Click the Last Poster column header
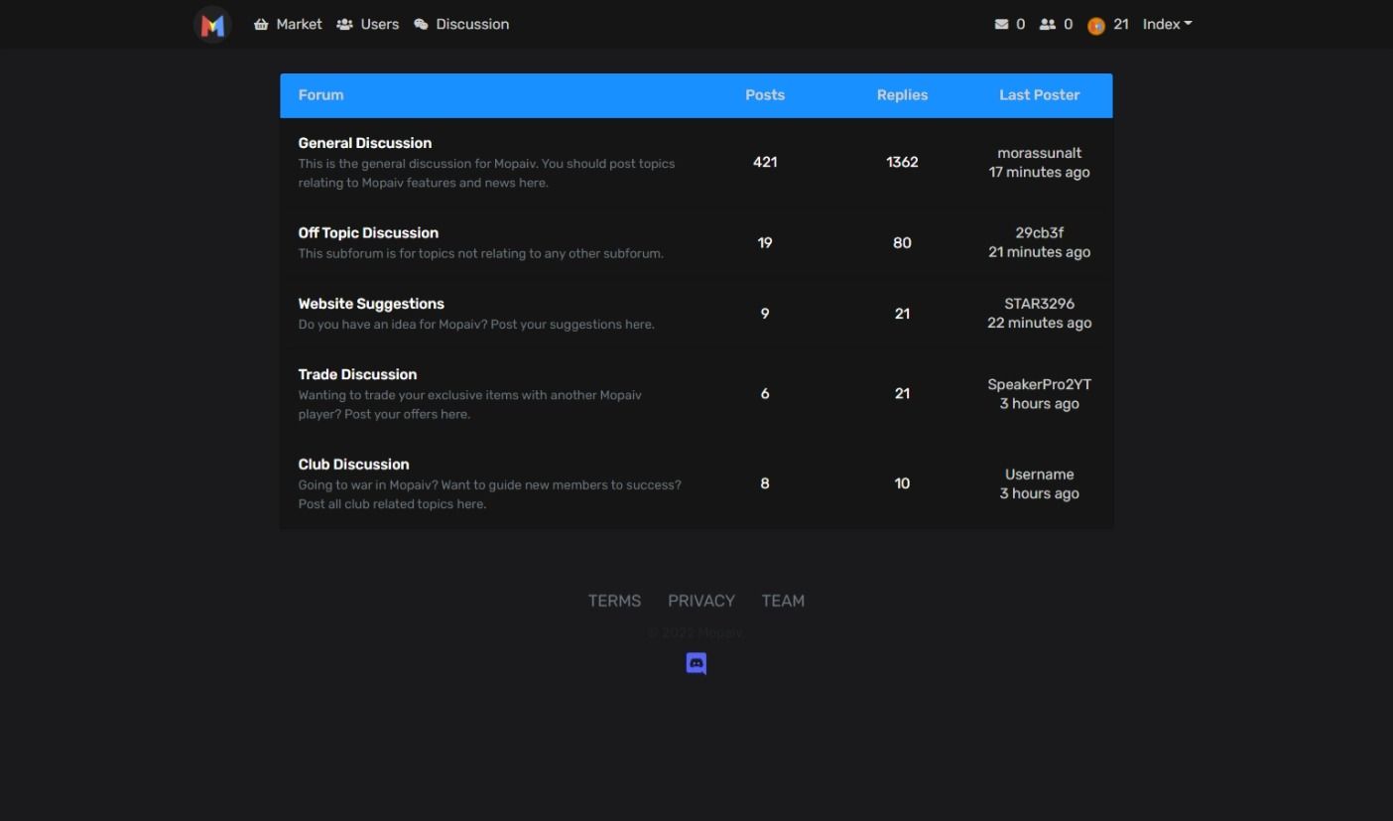Screen dimensions: 1393x821 [x=1039, y=95]
